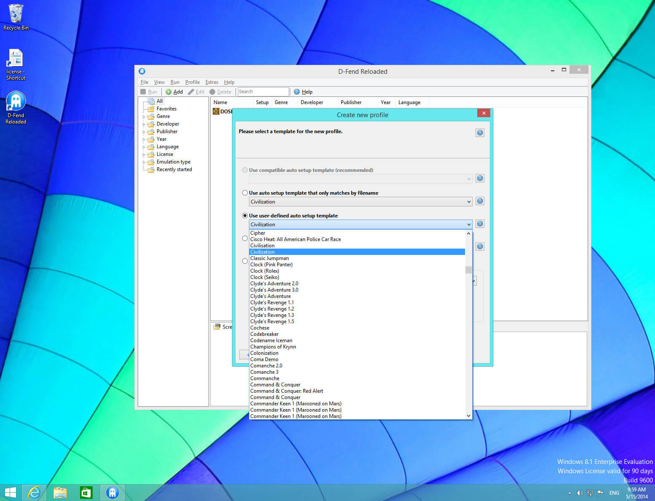Sort by the Genre column header
The height and width of the screenshot is (501, 655).
pyautogui.click(x=285, y=102)
